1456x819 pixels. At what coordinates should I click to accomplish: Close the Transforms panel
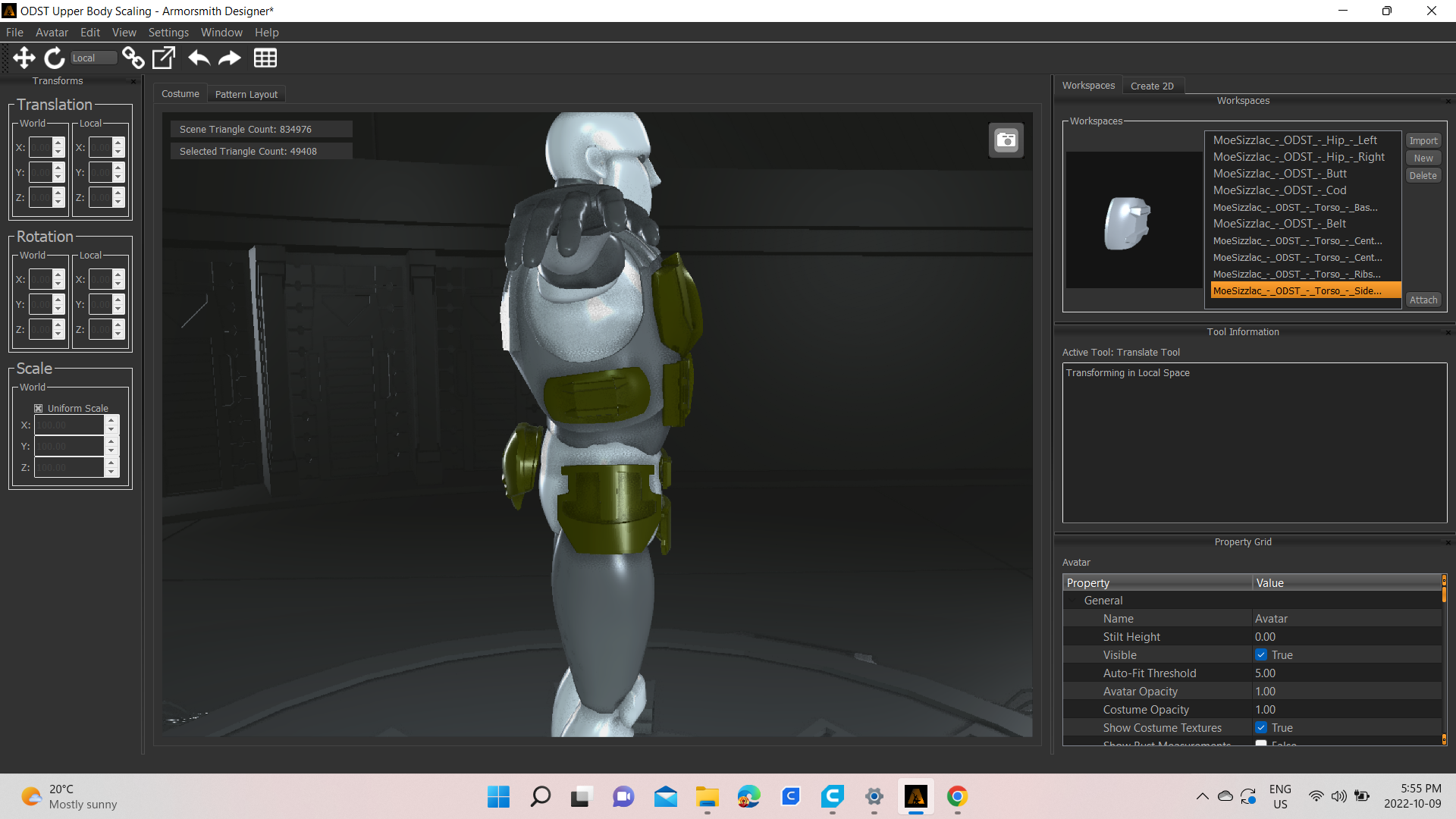pos(134,81)
